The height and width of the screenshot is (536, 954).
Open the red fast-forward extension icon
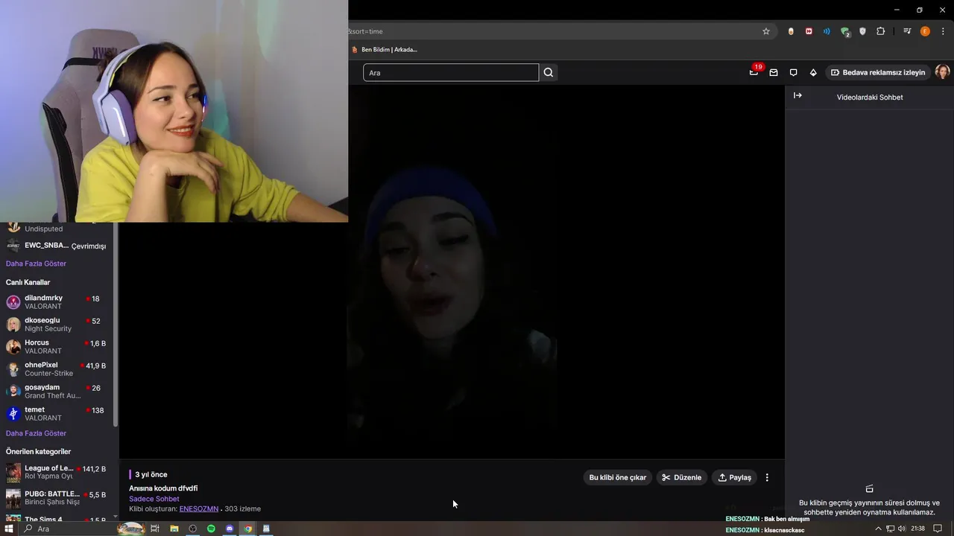(809, 31)
